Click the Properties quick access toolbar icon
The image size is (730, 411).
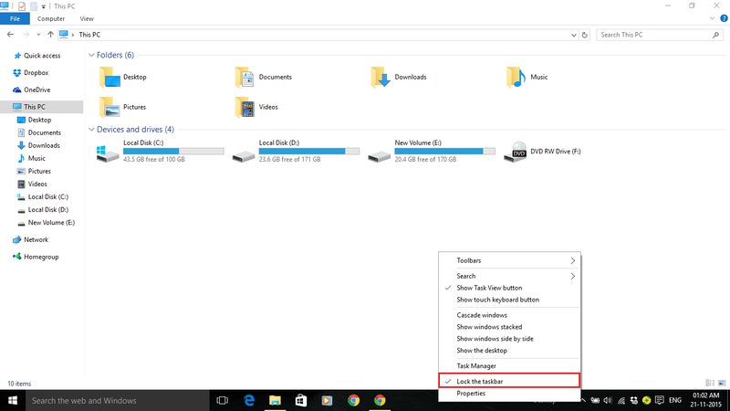pyautogui.click(x=21, y=6)
